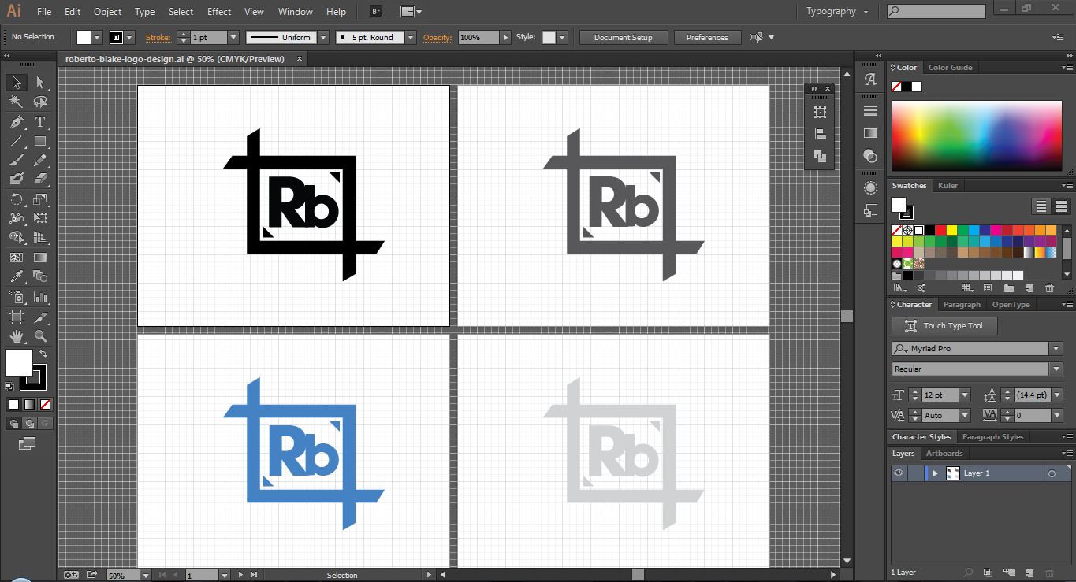The width and height of the screenshot is (1076, 582).
Task: Open the Bridge (Br) button
Action: pos(376,12)
